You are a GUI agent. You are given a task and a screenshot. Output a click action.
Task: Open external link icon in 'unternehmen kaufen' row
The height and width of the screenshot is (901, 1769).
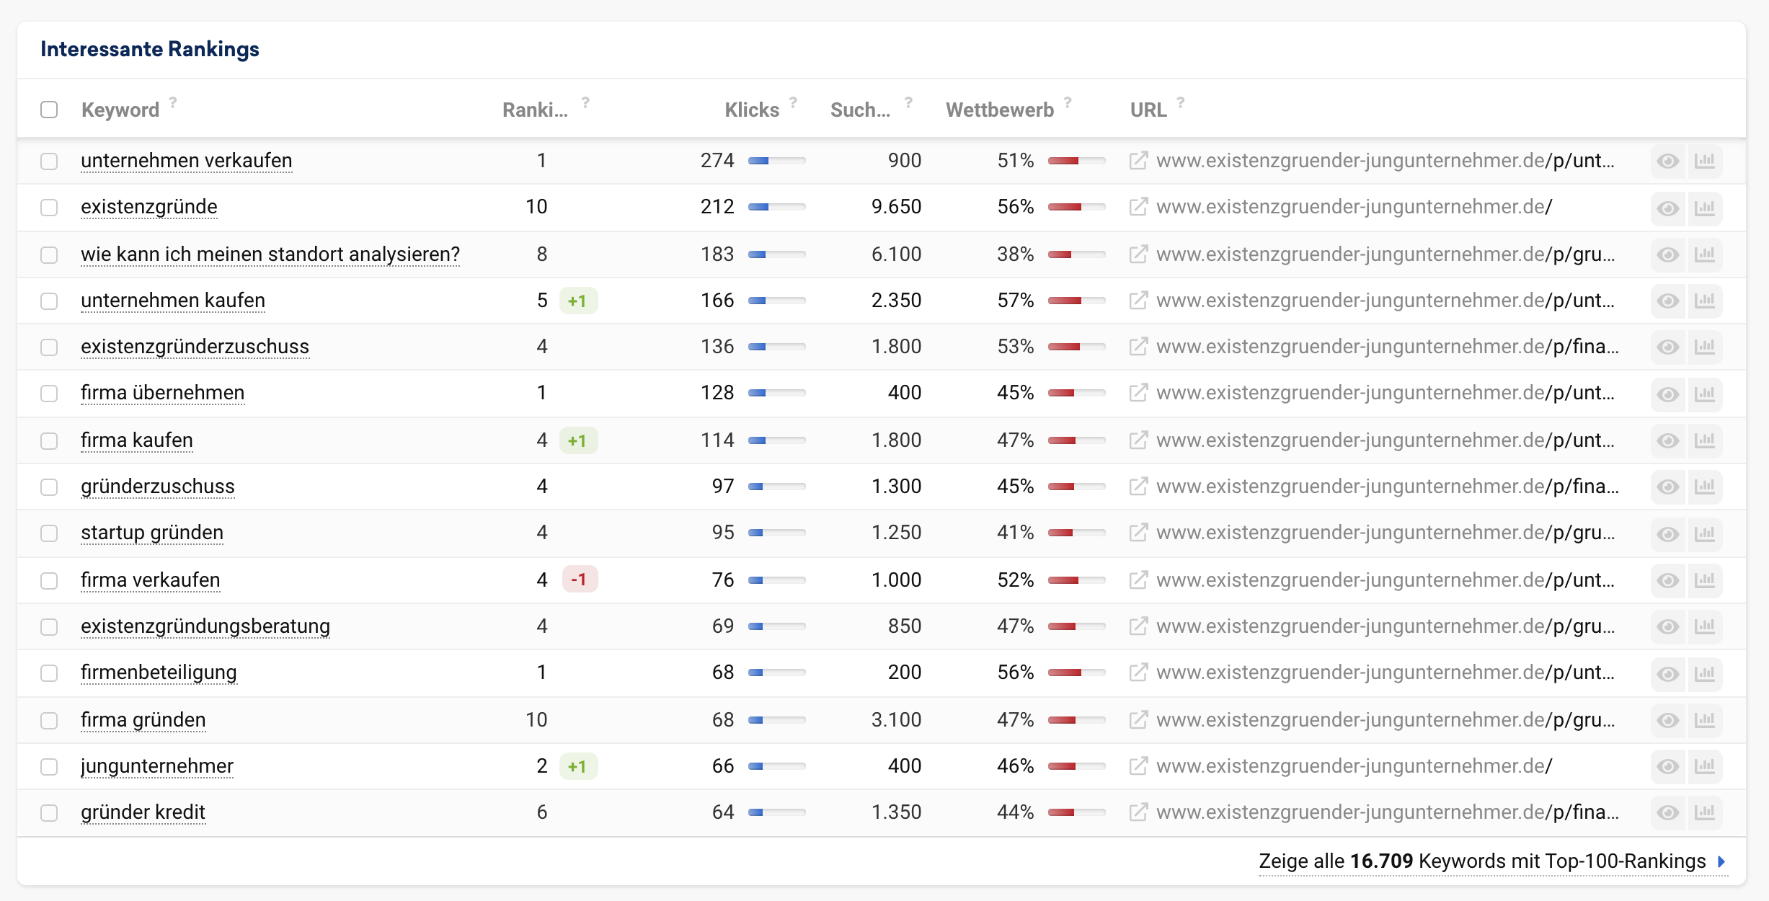(x=1138, y=301)
